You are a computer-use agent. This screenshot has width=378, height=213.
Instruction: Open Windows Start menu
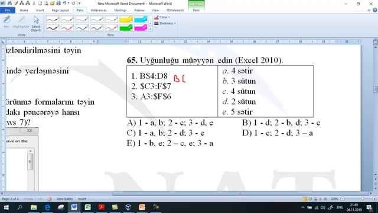coord(6,208)
